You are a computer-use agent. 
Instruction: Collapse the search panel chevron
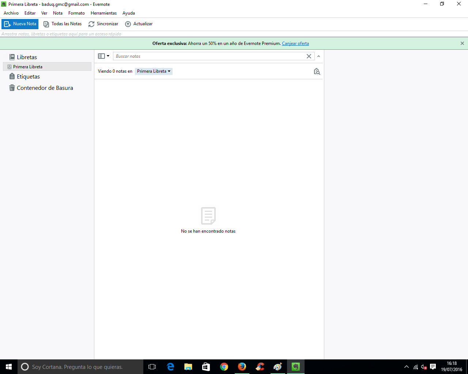pos(319,56)
